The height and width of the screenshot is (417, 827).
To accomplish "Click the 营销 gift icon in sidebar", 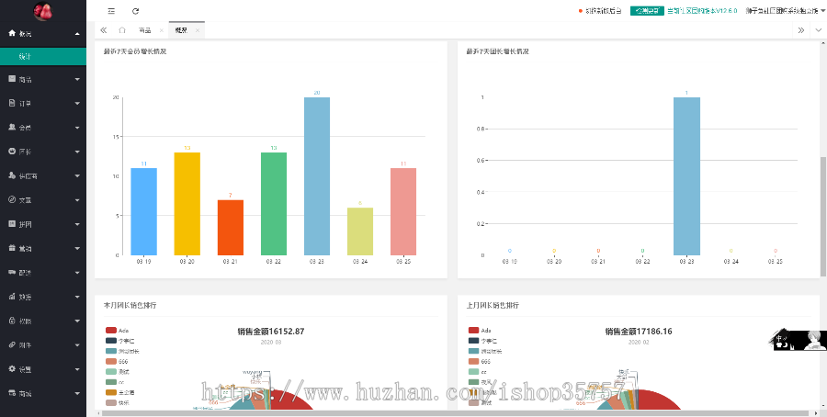I will (12, 248).
